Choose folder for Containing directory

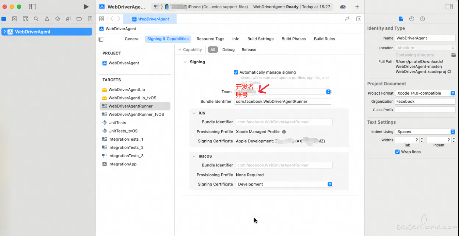point(453,55)
